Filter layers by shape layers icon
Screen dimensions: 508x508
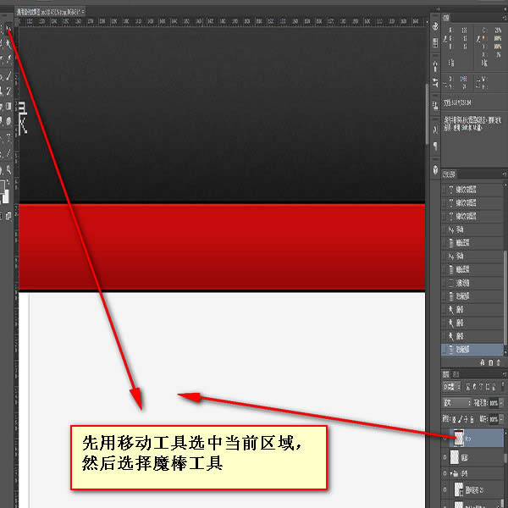click(x=488, y=387)
